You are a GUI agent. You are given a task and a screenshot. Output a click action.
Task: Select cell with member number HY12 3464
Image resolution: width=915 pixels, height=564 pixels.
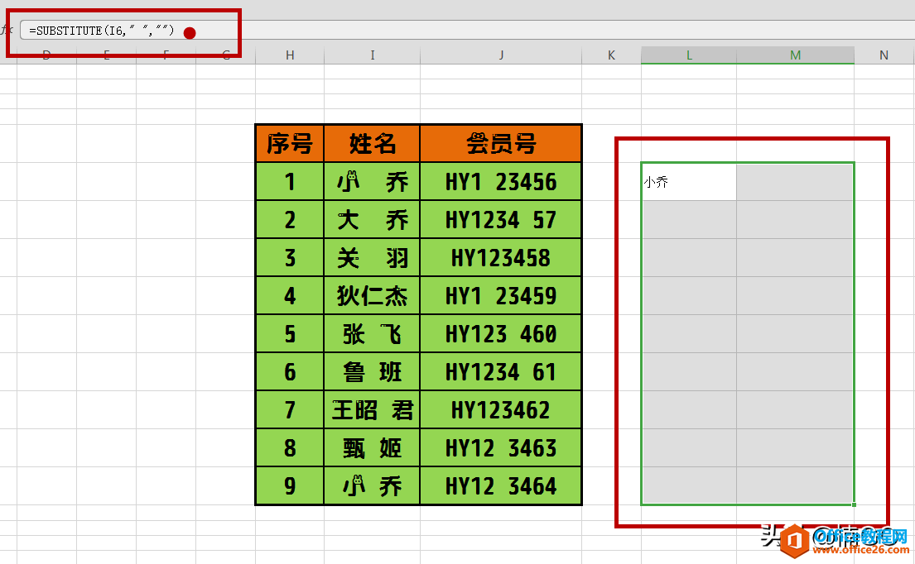501,486
